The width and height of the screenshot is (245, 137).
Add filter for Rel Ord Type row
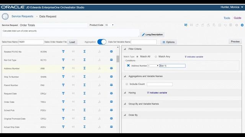(63, 60)
